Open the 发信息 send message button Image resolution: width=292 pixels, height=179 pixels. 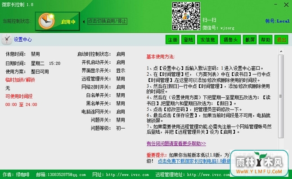point(208,39)
